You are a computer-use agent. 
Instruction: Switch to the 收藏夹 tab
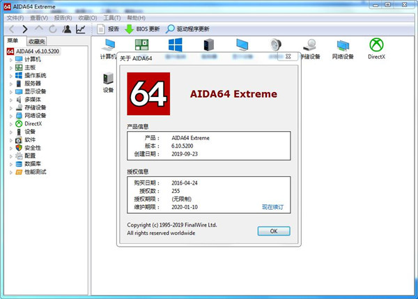[36, 42]
